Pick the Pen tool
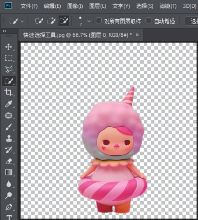 tap(9, 207)
